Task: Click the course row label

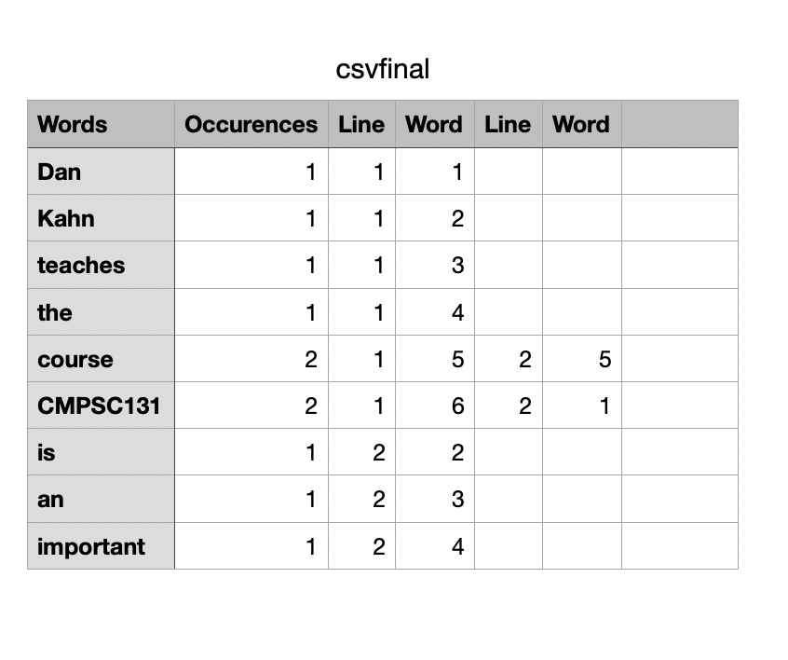Action: click(101, 359)
